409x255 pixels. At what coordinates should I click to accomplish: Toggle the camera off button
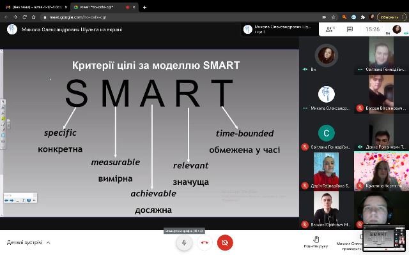coord(225,242)
